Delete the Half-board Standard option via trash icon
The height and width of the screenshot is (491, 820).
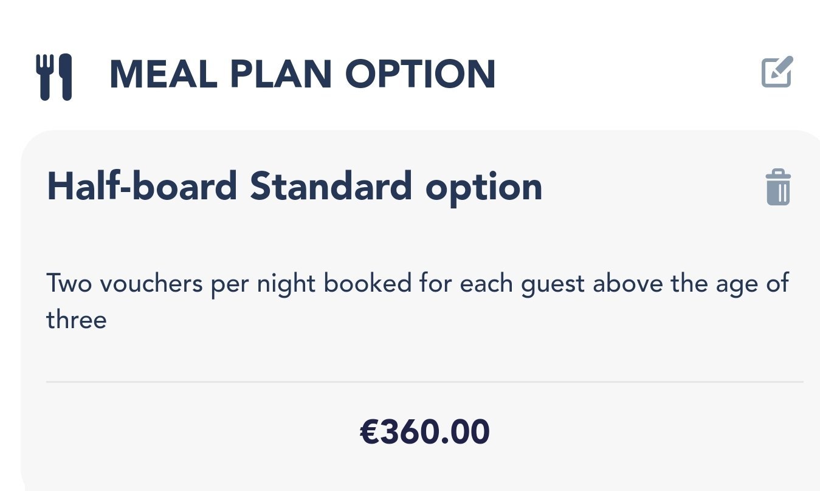point(778,188)
